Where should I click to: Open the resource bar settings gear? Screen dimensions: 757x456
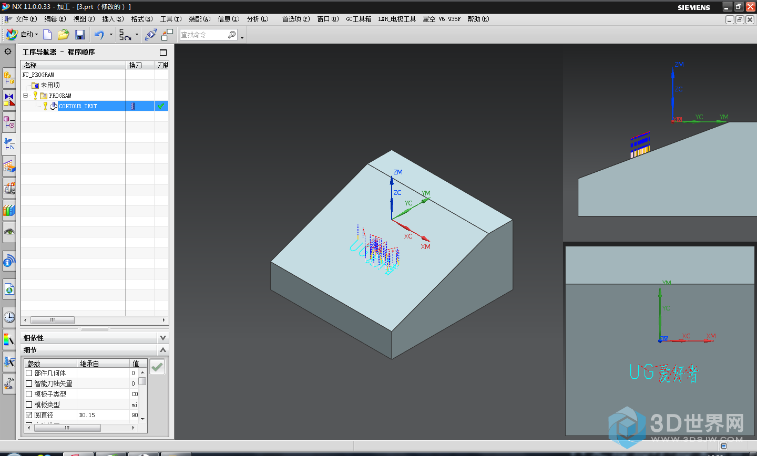tap(8, 51)
